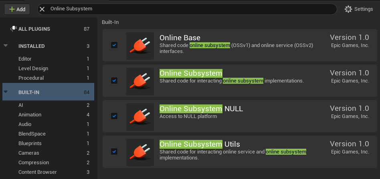Click the 87 count beside All Plugins
This screenshot has height=179, width=380.
[x=87, y=29]
